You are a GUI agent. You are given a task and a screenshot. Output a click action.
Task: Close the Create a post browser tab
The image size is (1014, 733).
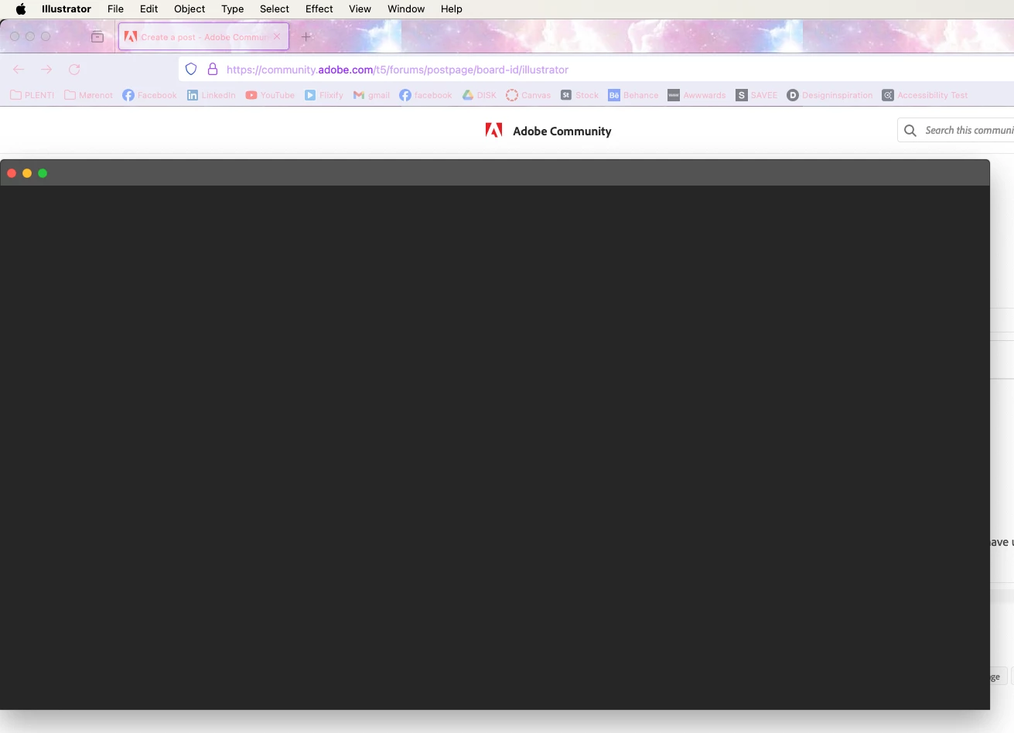coord(277,36)
